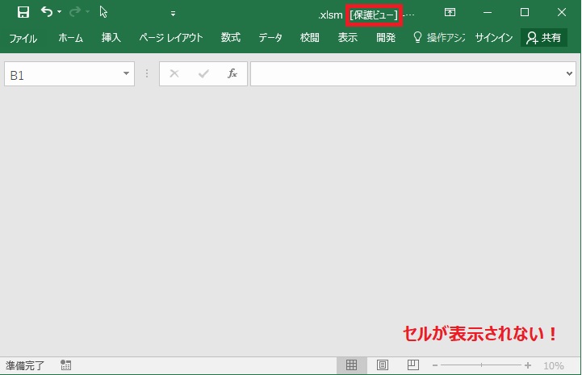Viewport: 582px width, 375px height.
Task: Click the サインイン link
Action: coord(493,38)
